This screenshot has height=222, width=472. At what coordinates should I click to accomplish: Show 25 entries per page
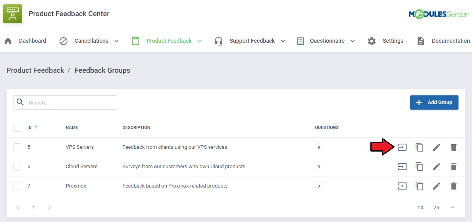tap(436, 208)
